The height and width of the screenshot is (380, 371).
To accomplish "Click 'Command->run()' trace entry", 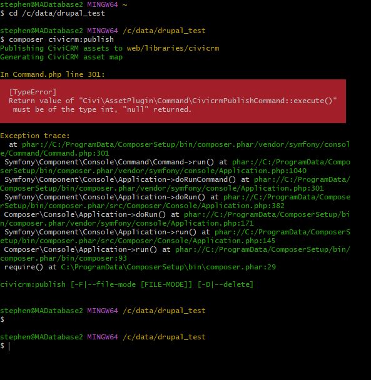I will click(109, 162).
